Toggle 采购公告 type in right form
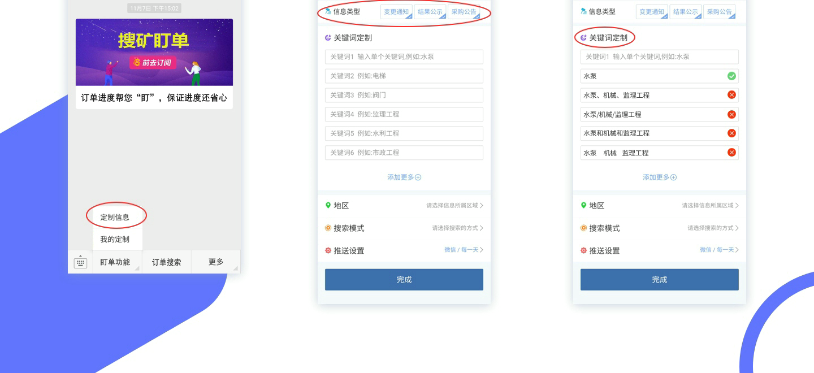Image resolution: width=814 pixels, height=373 pixels. 720,12
